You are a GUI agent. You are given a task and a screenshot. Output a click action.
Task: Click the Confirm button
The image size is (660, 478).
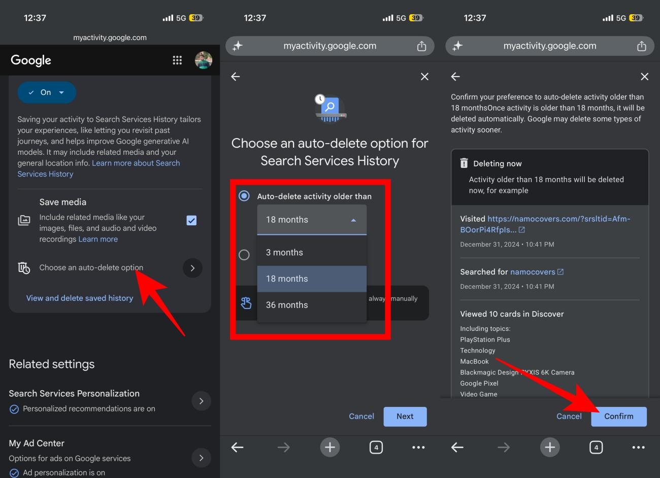point(619,417)
